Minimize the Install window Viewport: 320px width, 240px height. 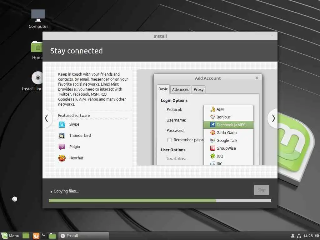272,36
